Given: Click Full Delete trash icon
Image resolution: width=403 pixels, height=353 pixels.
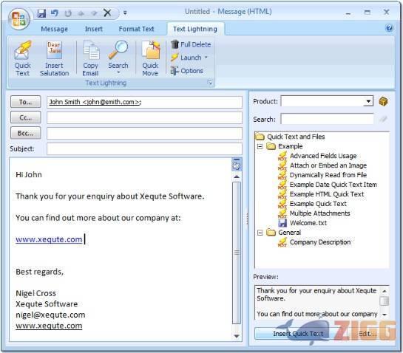Looking at the screenshot, I should (x=175, y=44).
